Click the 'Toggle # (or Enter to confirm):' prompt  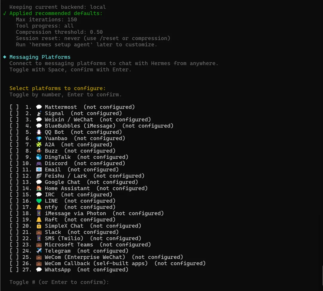pos(59,282)
